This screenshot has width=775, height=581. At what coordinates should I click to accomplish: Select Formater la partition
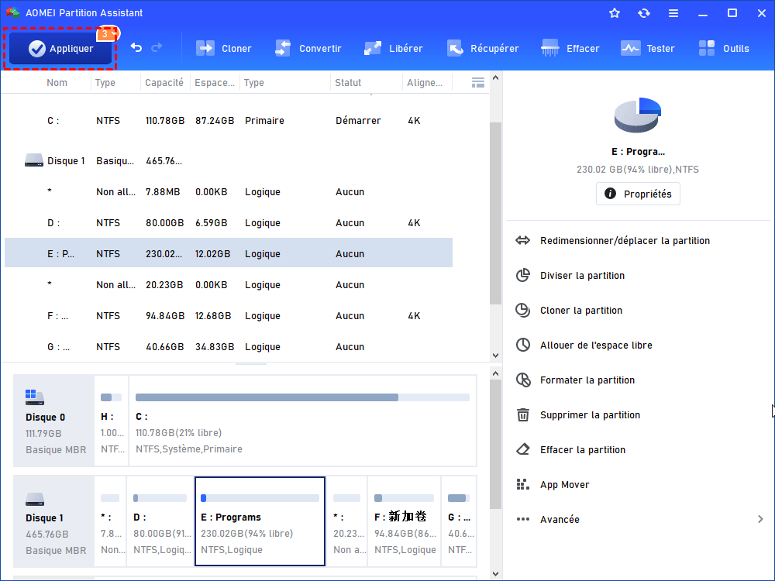587,380
